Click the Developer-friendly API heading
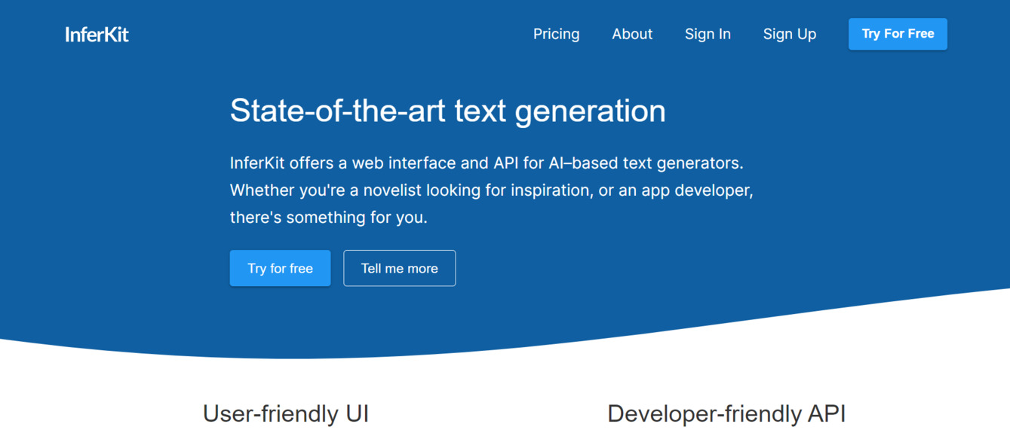This screenshot has width=1010, height=442. pos(726,413)
